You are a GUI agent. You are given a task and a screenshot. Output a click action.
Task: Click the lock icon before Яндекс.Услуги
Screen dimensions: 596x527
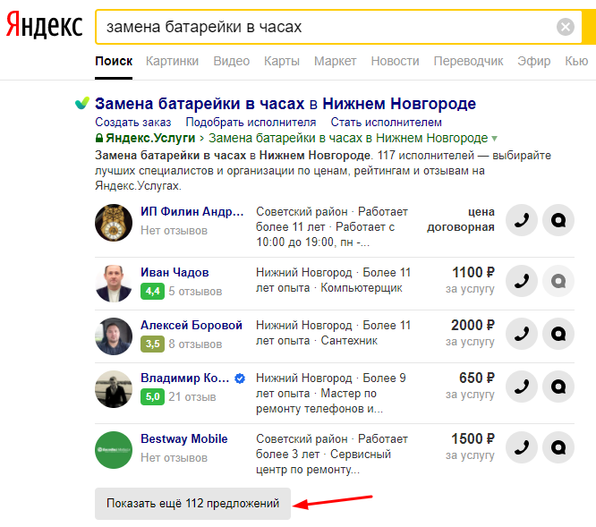pyautogui.click(x=98, y=138)
